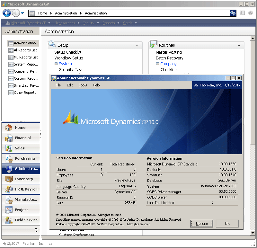Click the Setup gears icon
Screen dimensions: 257x248
click(x=52, y=44)
